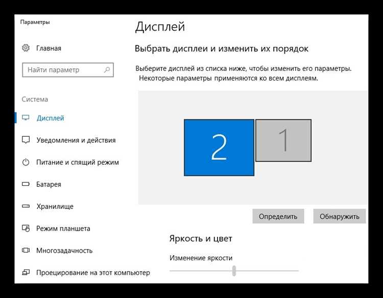Click the Дисплей page title
This screenshot has width=383, height=298.
pos(160,27)
